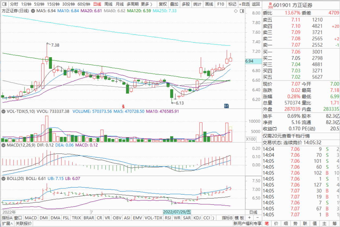
Task: Select the 值 value tab
Action: coord(315,224)
